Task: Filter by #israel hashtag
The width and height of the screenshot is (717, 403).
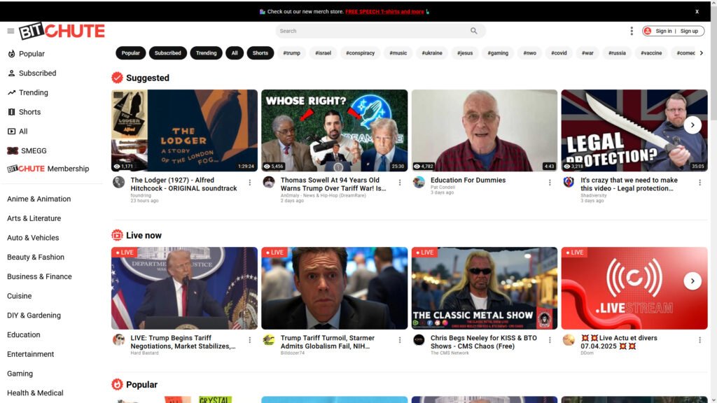Action: pos(323,53)
